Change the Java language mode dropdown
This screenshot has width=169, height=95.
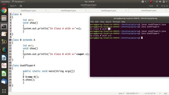tap(121, 93)
